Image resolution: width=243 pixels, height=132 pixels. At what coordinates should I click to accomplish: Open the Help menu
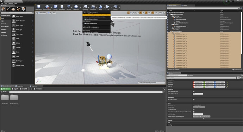15,4
